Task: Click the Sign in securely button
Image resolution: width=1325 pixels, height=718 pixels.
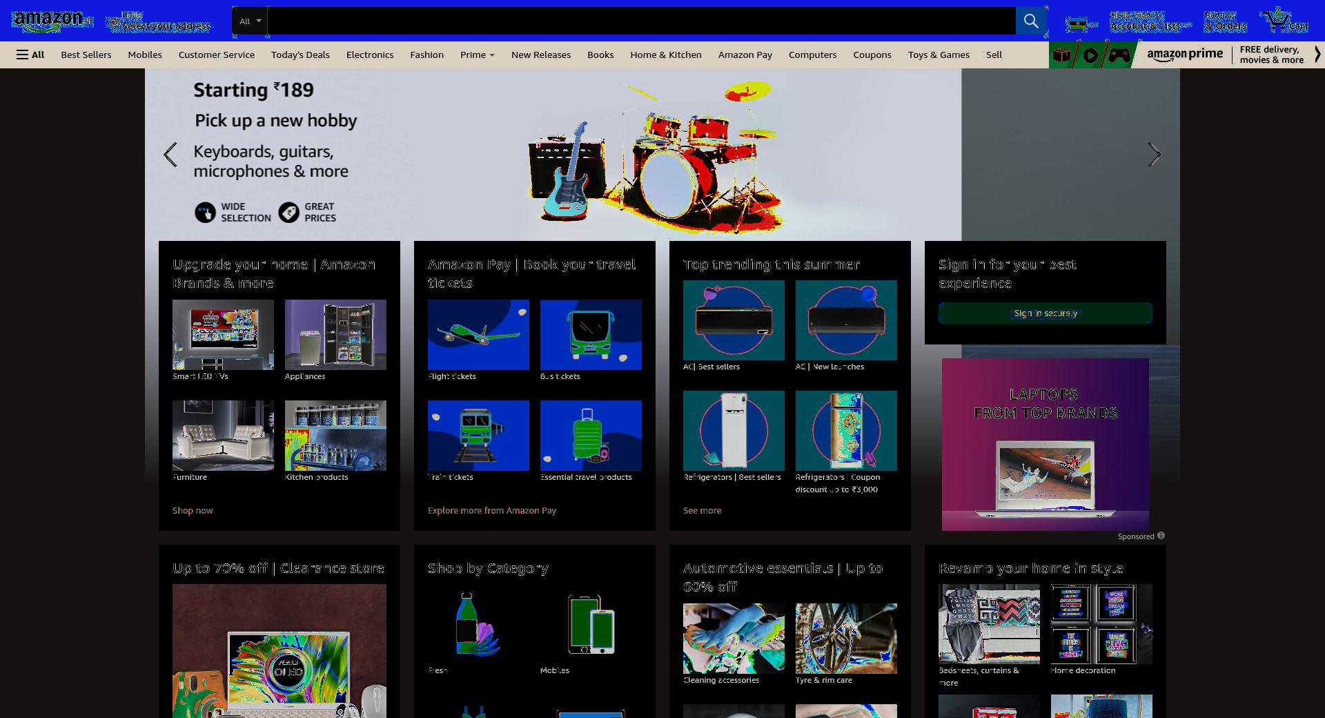Action: click(x=1046, y=313)
